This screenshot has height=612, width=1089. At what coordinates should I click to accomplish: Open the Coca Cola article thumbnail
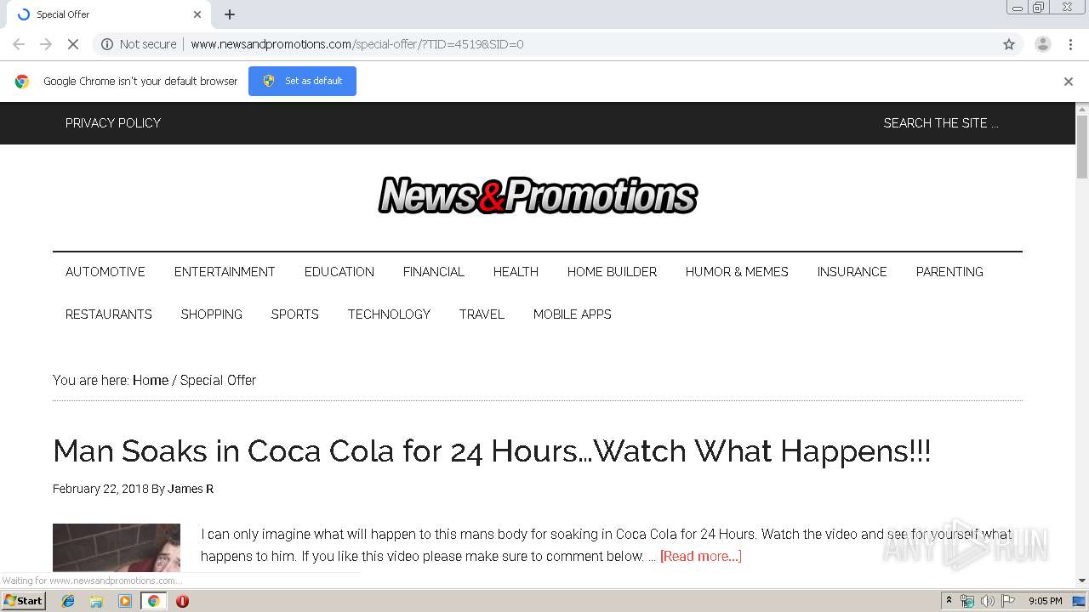pyautogui.click(x=117, y=548)
